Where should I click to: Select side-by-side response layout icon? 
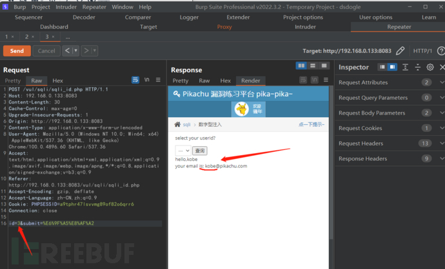(x=301, y=66)
